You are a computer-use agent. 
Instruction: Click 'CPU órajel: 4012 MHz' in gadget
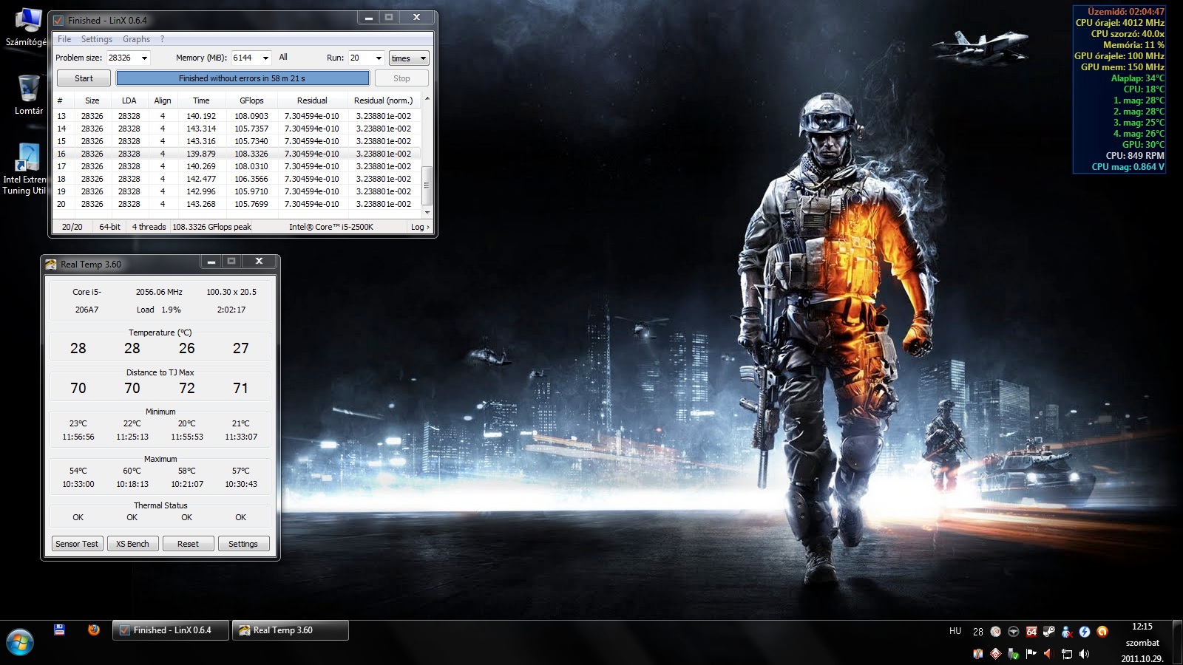[x=1119, y=23]
